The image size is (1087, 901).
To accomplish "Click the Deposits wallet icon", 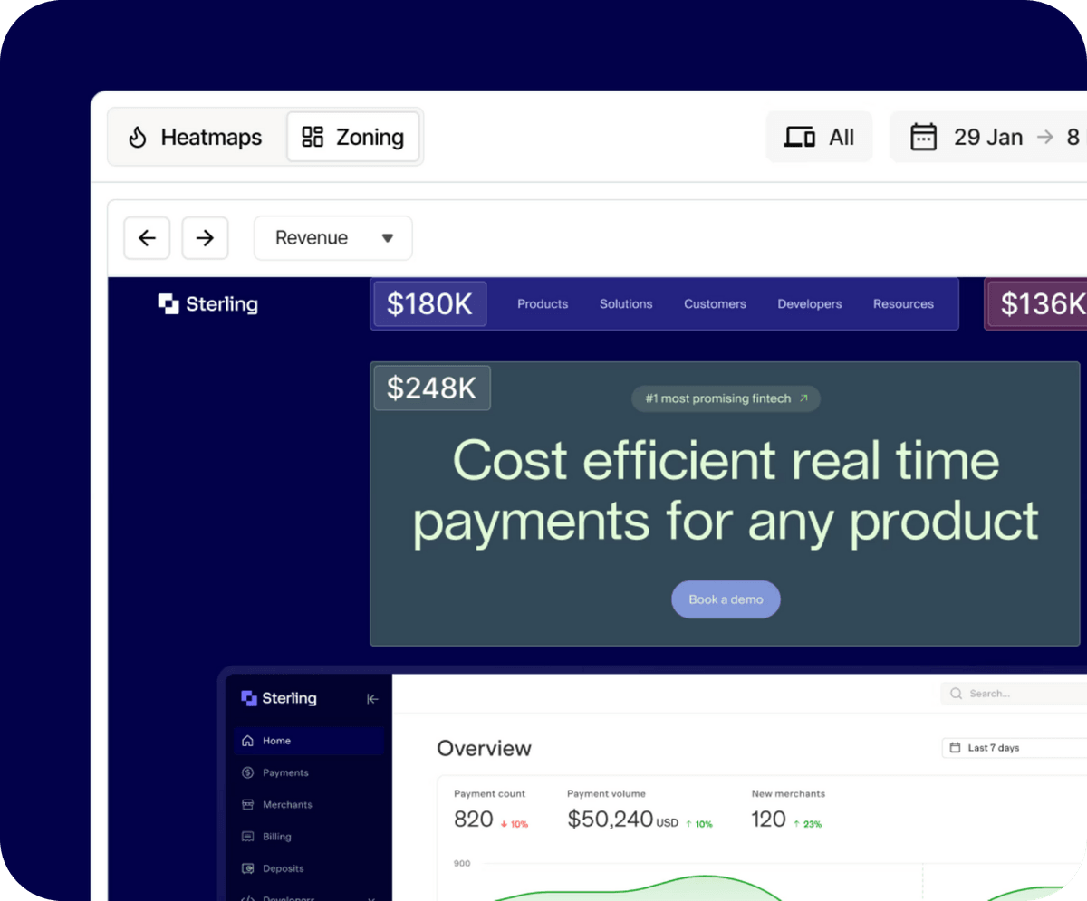I will [x=248, y=868].
